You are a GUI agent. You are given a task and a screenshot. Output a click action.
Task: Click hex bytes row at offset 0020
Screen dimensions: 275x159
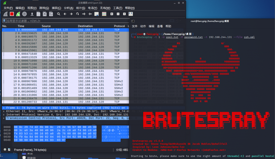pyautogui.click(x=55, y=134)
